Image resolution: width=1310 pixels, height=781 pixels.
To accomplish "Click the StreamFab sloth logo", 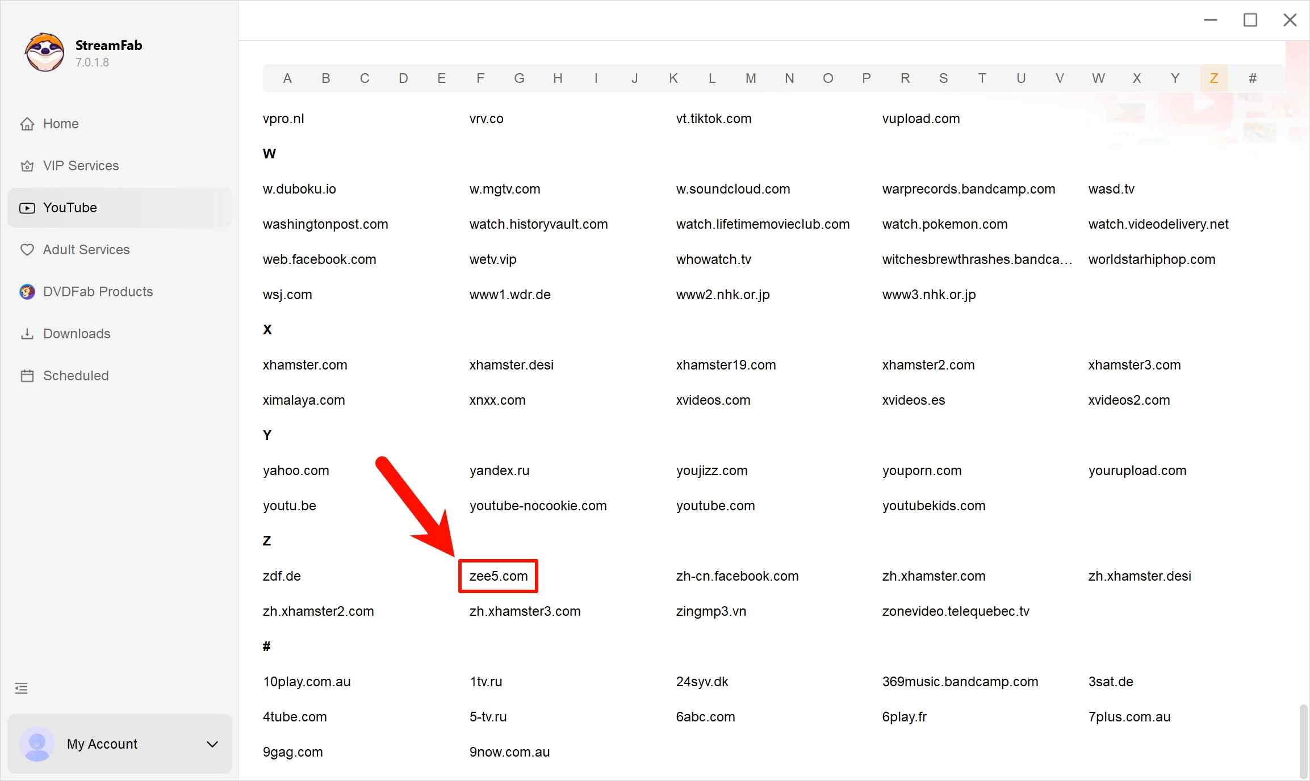I will pos(44,52).
